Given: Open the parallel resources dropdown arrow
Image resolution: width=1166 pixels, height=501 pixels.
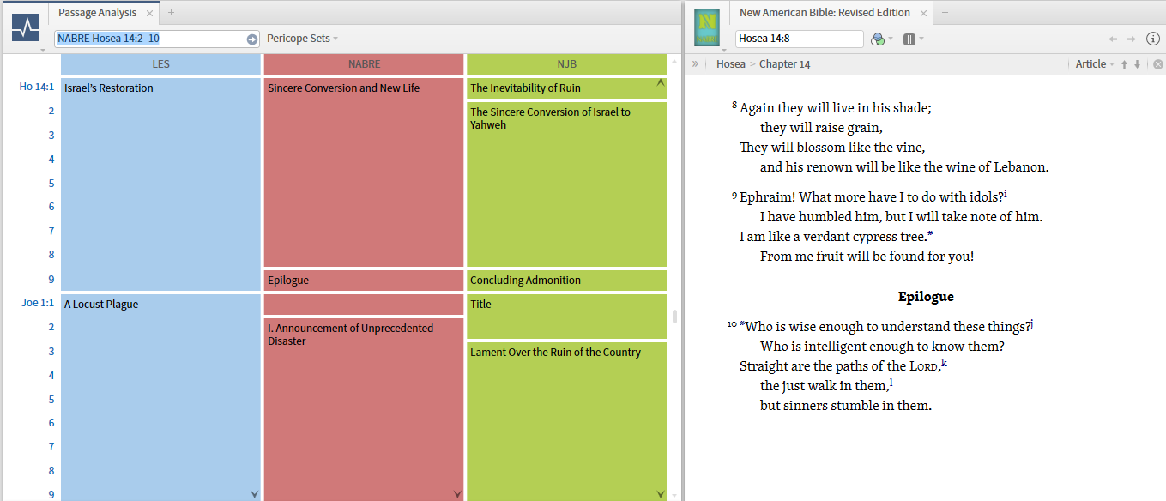Looking at the screenshot, I should click(x=921, y=39).
